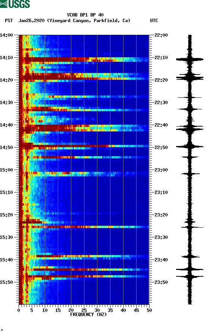
Task: Click the "UTC" timezone label
Action: [154, 21]
